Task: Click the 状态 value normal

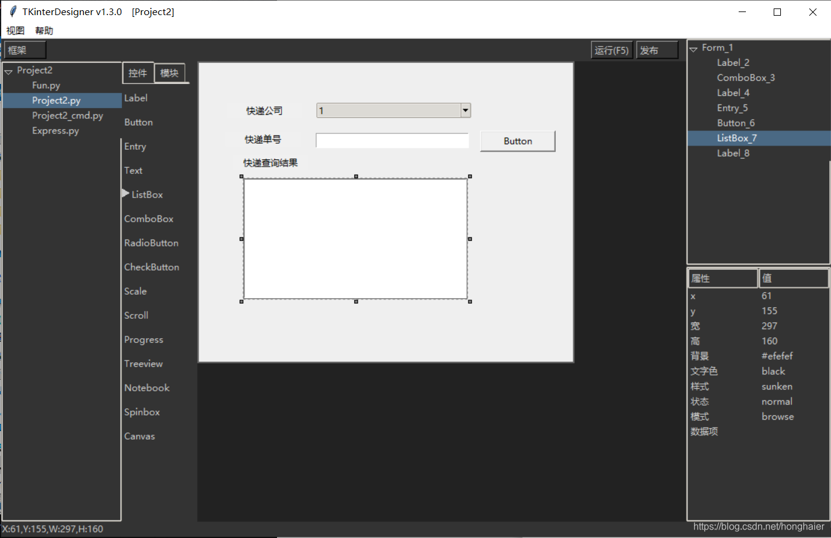Action: point(777,402)
